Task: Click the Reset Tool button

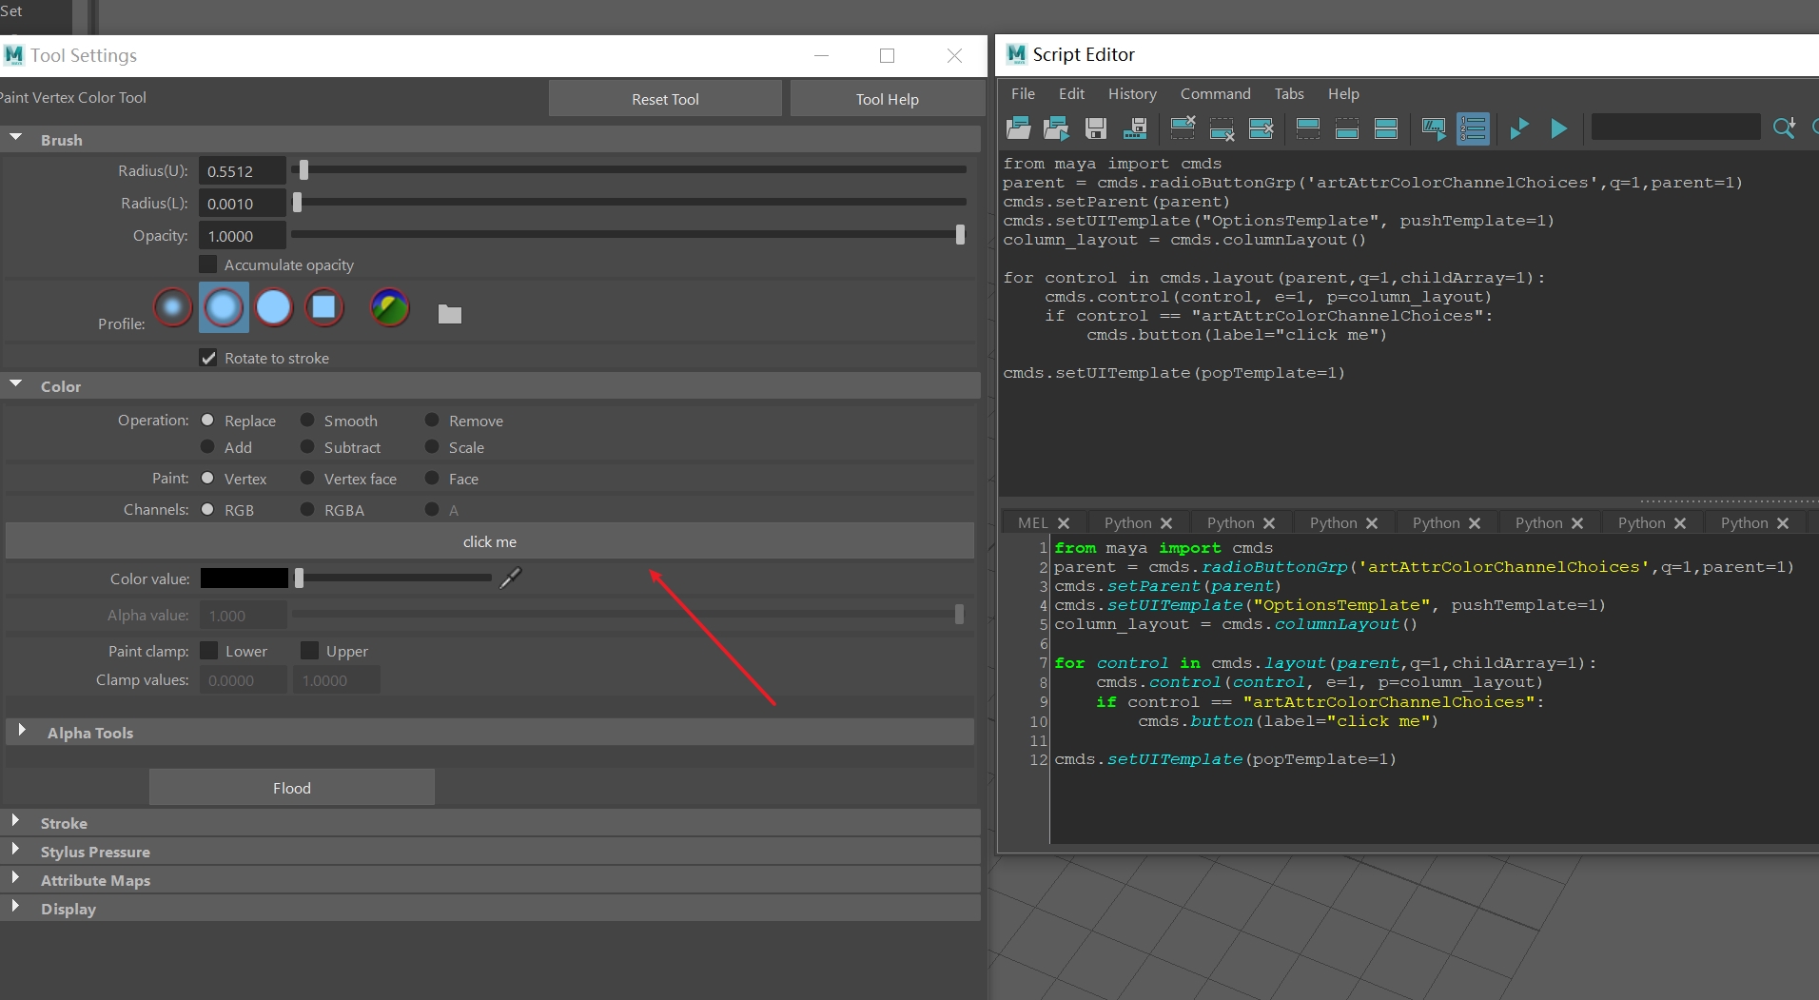Action: 665,99
